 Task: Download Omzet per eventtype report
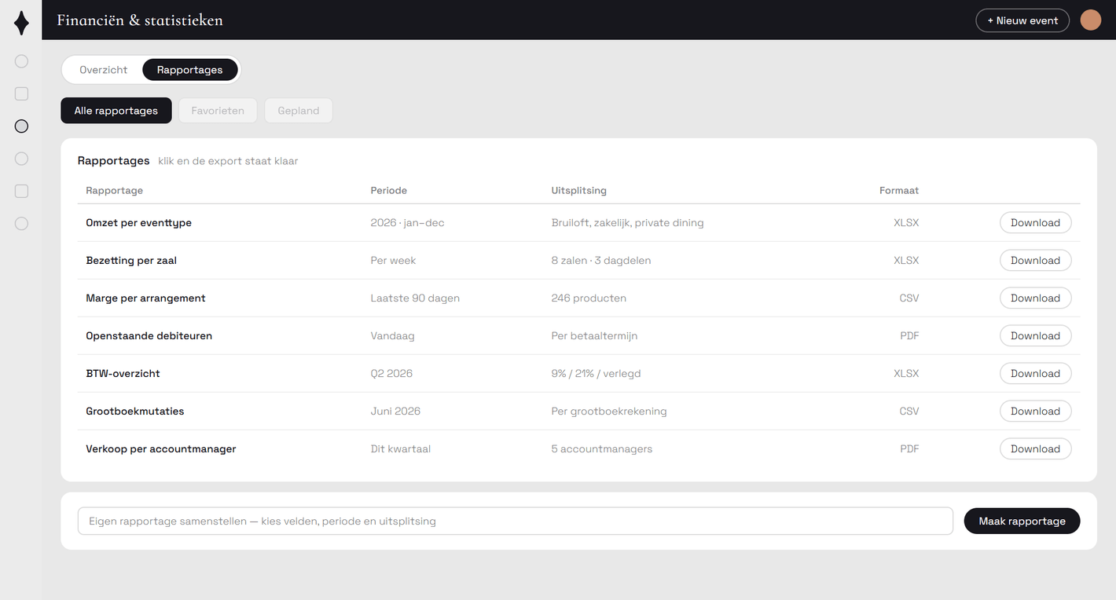[x=1035, y=223]
